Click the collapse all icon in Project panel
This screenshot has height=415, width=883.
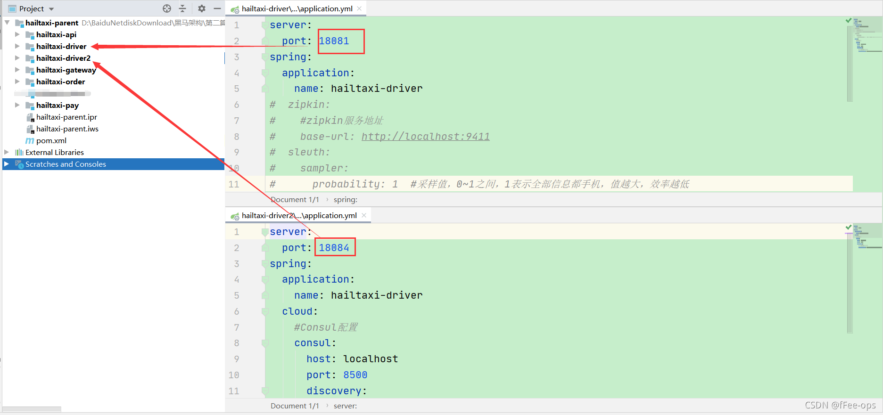(182, 8)
